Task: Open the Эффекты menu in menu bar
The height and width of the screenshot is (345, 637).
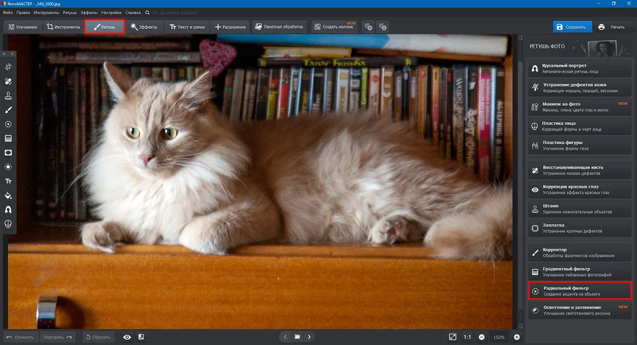Action: [89, 13]
